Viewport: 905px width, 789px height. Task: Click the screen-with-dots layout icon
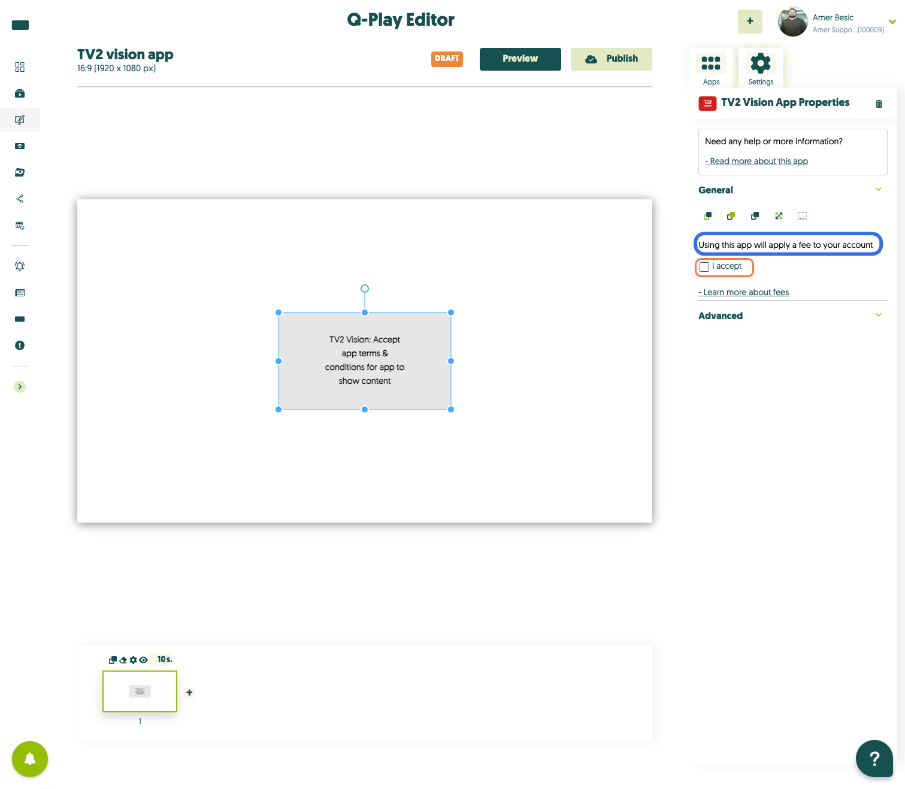pyautogui.click(x=802, y=216)
